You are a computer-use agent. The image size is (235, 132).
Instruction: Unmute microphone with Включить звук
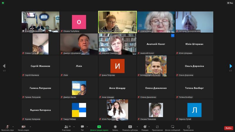point(7,128)
